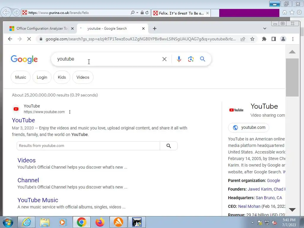Click YouTube favicon in first search result
Image resolution: width=304 pixels, height=228 pixels.
pos(16,109)
